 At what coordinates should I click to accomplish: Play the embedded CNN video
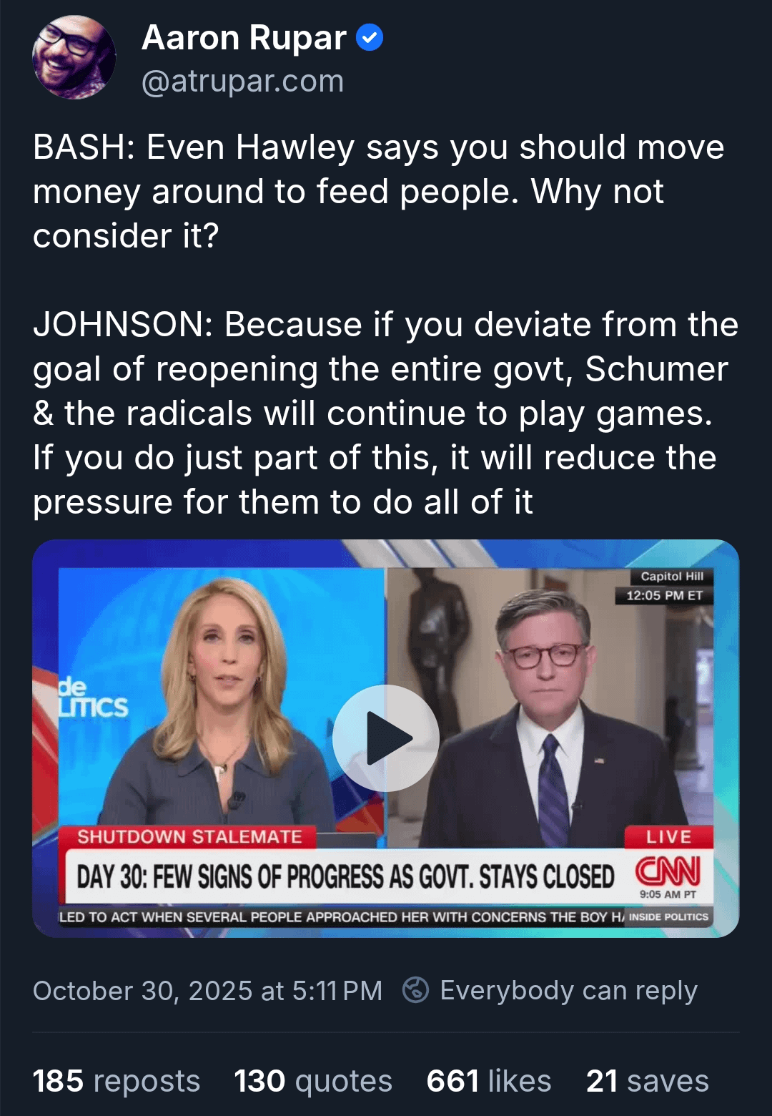pos(386,738)
